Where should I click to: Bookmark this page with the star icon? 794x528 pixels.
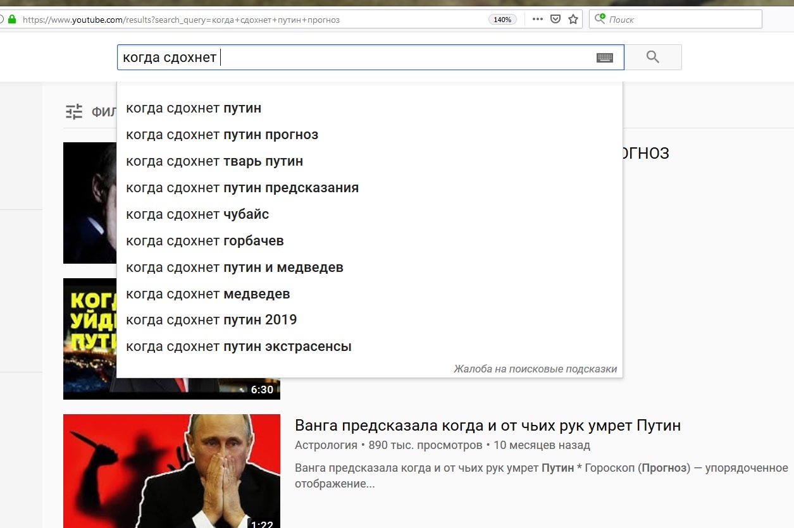click(x=573, y=20)
